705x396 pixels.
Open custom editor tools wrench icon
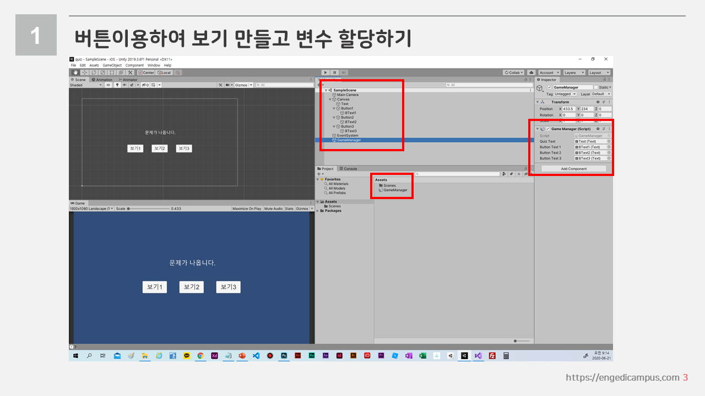[x=130, y=73]
